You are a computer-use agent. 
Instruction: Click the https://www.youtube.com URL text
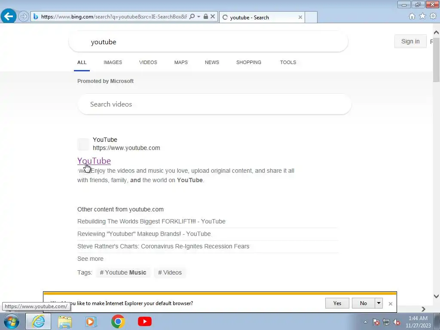[x=126, y=148]
